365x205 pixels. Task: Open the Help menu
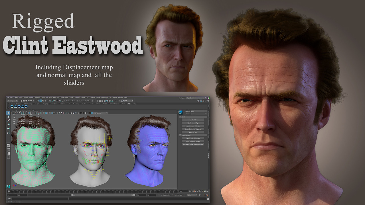(x=126, y=97)
